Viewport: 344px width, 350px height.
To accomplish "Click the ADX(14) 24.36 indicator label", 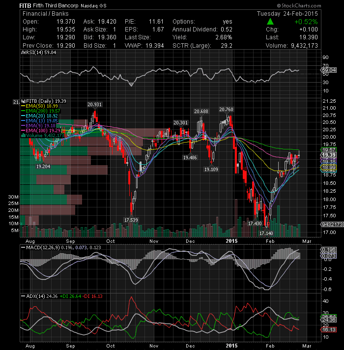I will tap(42, 296).
